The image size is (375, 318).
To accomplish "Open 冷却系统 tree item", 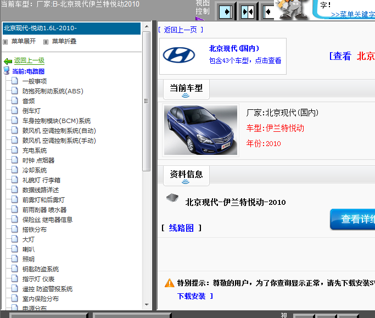I will tap(35, 170).
